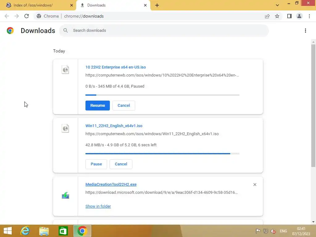
Task: Close the Index of /isos/windows/ tab
Action: click(72, 5)
